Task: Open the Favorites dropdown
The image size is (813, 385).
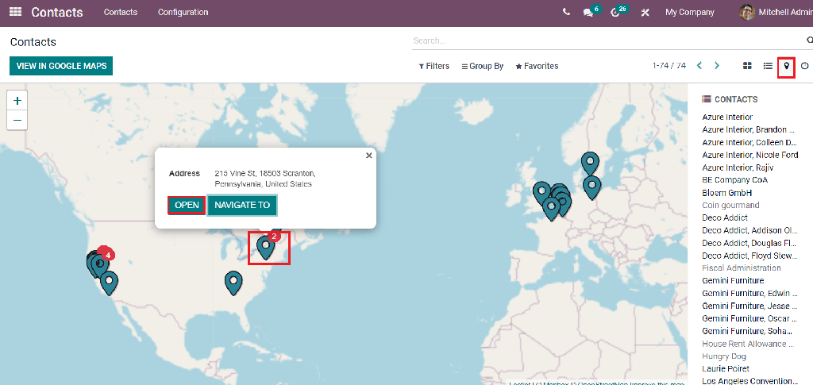Action: (537, 67)
